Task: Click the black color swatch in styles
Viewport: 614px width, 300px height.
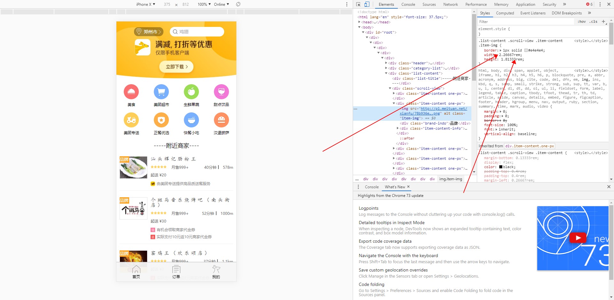Action: pos(501,167)
